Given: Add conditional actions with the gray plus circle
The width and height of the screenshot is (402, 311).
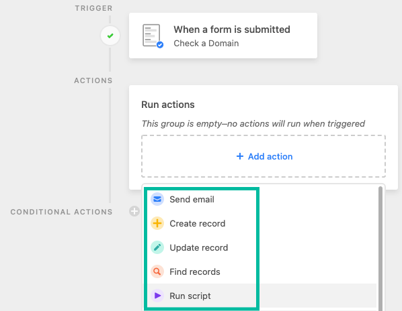Looking at the screenshot, I should tap(134, 211).
